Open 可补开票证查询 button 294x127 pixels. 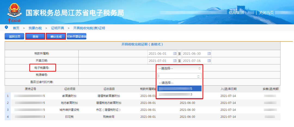76,36
